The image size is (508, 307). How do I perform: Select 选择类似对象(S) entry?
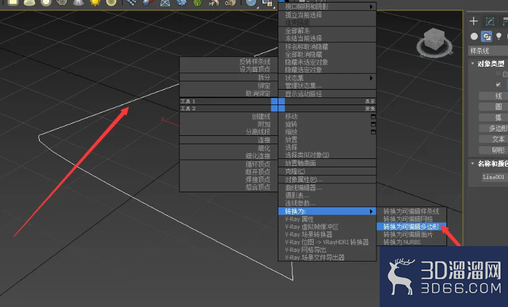[x=327, y=155]
